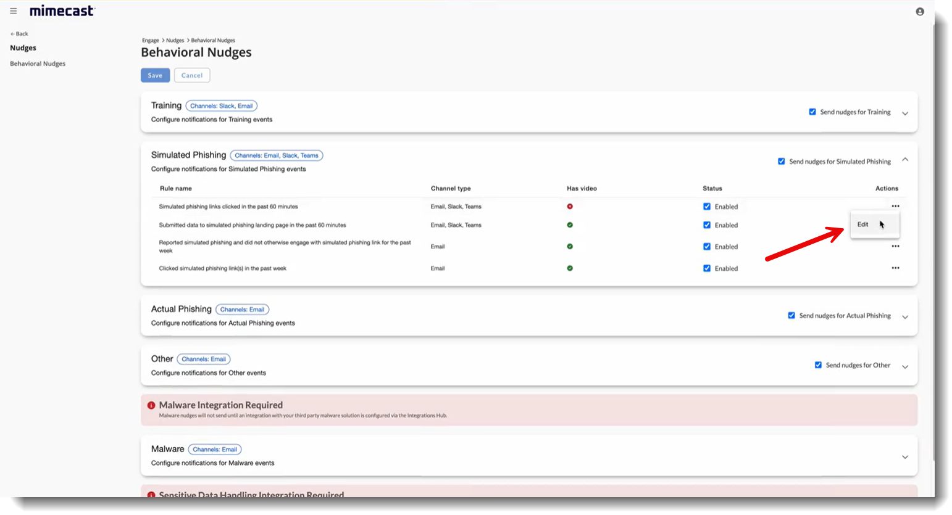
Task: Disable the first 'Enabled' status checkbox
Action: coord(707,207)
